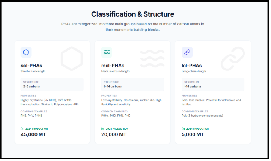Click factory icon beside mcl-PHAs 2024 Production

pyautogui.click(x=103, y=128)
